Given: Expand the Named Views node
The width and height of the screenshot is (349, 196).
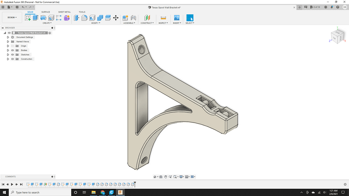Looking at the screenshot, I should click(8, 41).
